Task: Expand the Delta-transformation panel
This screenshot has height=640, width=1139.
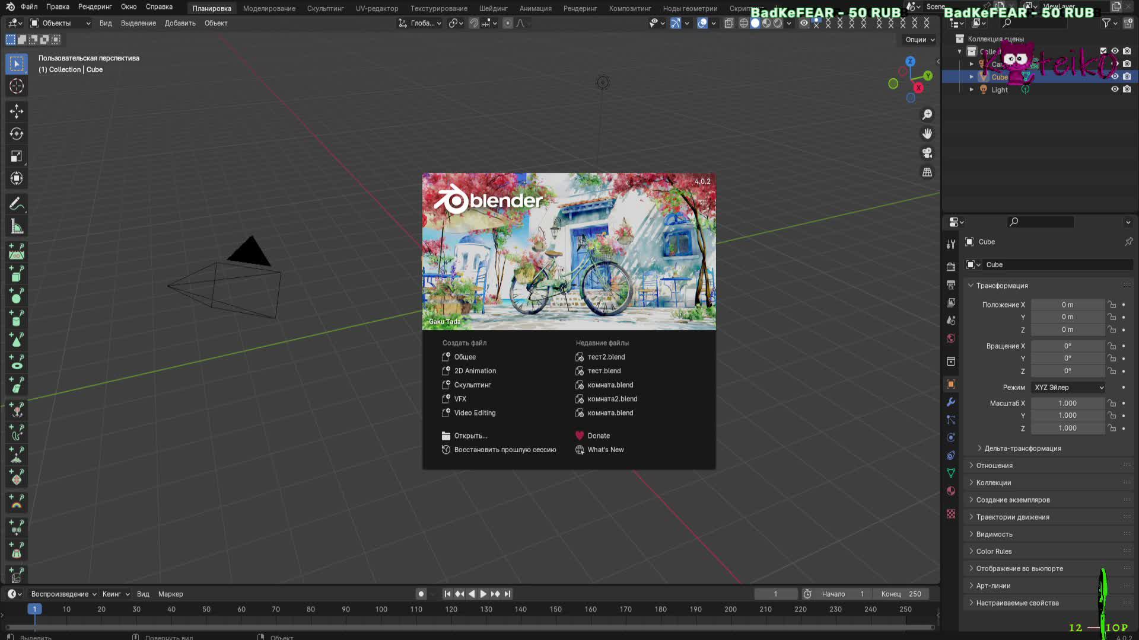Action: point(1022,449)
